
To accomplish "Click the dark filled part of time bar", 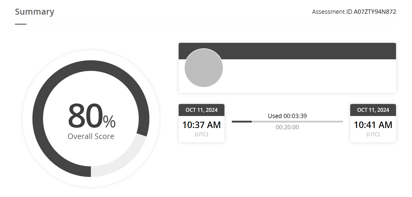I will tap(242, 121).
